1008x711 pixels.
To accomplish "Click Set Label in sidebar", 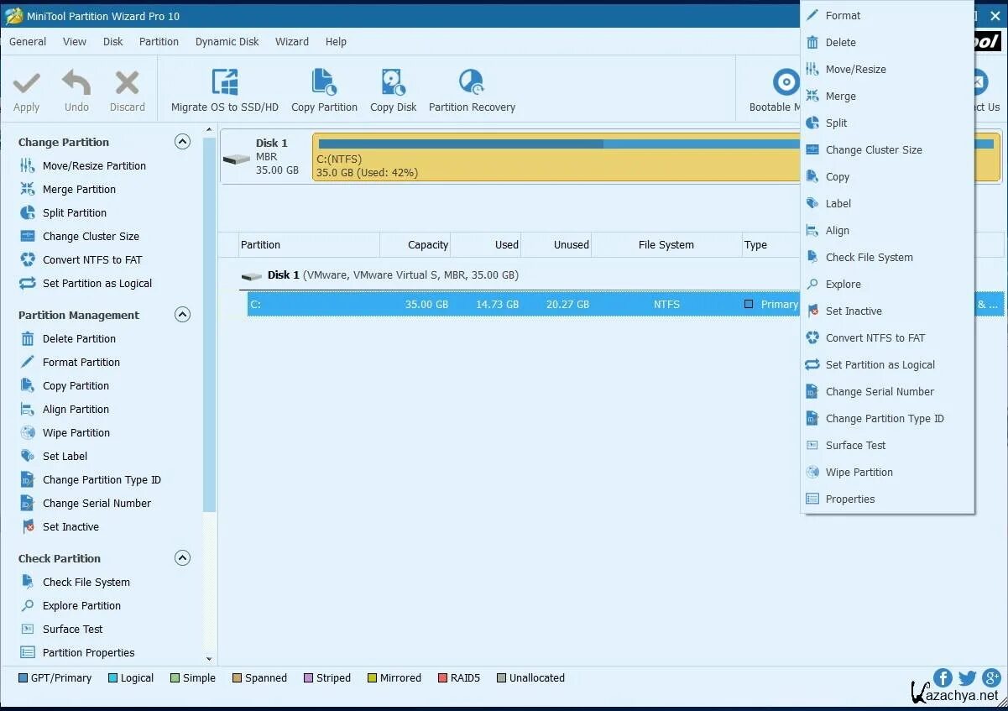I will (x=65, y=457).
